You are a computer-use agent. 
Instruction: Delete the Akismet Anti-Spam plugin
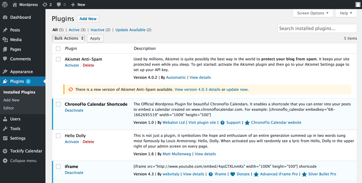tap(88, 65)
